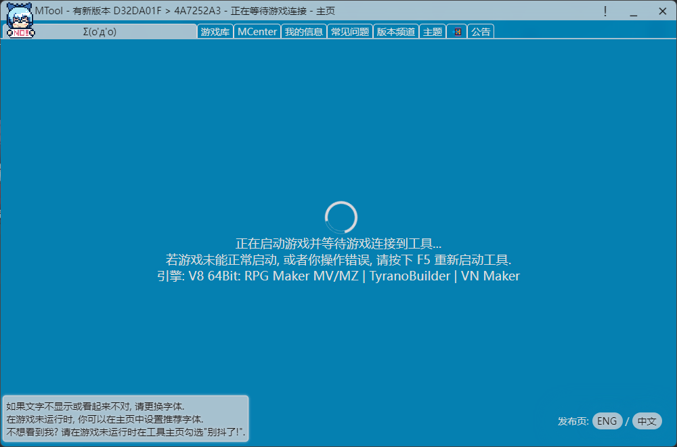Click the Σ(o'д'o) home tab

pyautogui.click(x=100, y=32)
